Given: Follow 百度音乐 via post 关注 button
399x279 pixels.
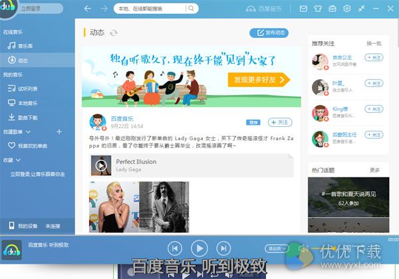Looking at the screenshot, I should [280, 122].
